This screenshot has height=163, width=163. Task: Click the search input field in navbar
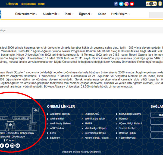[156, 15]
